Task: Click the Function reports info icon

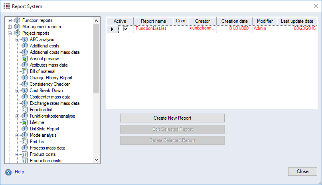Action: [17, 20]
